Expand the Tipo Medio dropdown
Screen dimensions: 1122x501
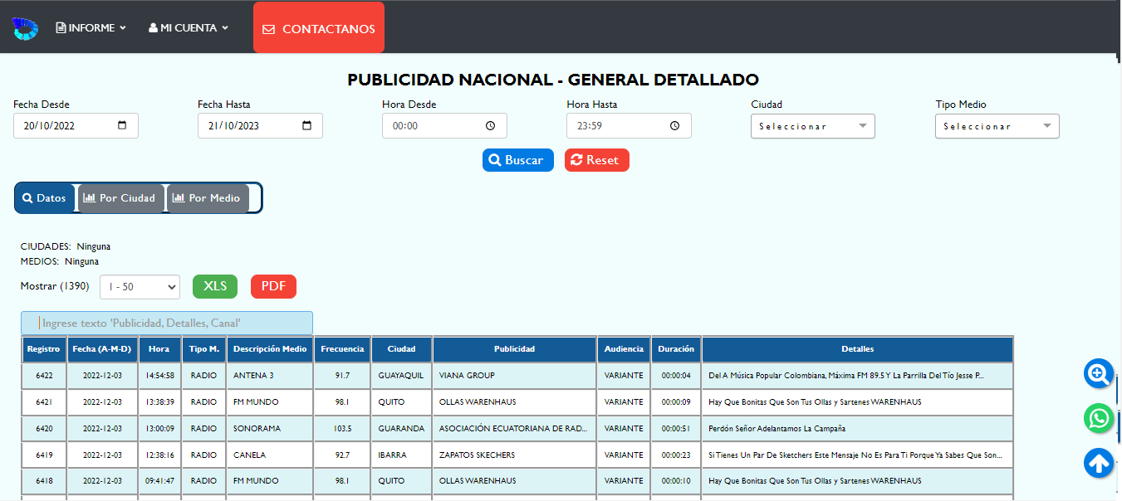997,126
